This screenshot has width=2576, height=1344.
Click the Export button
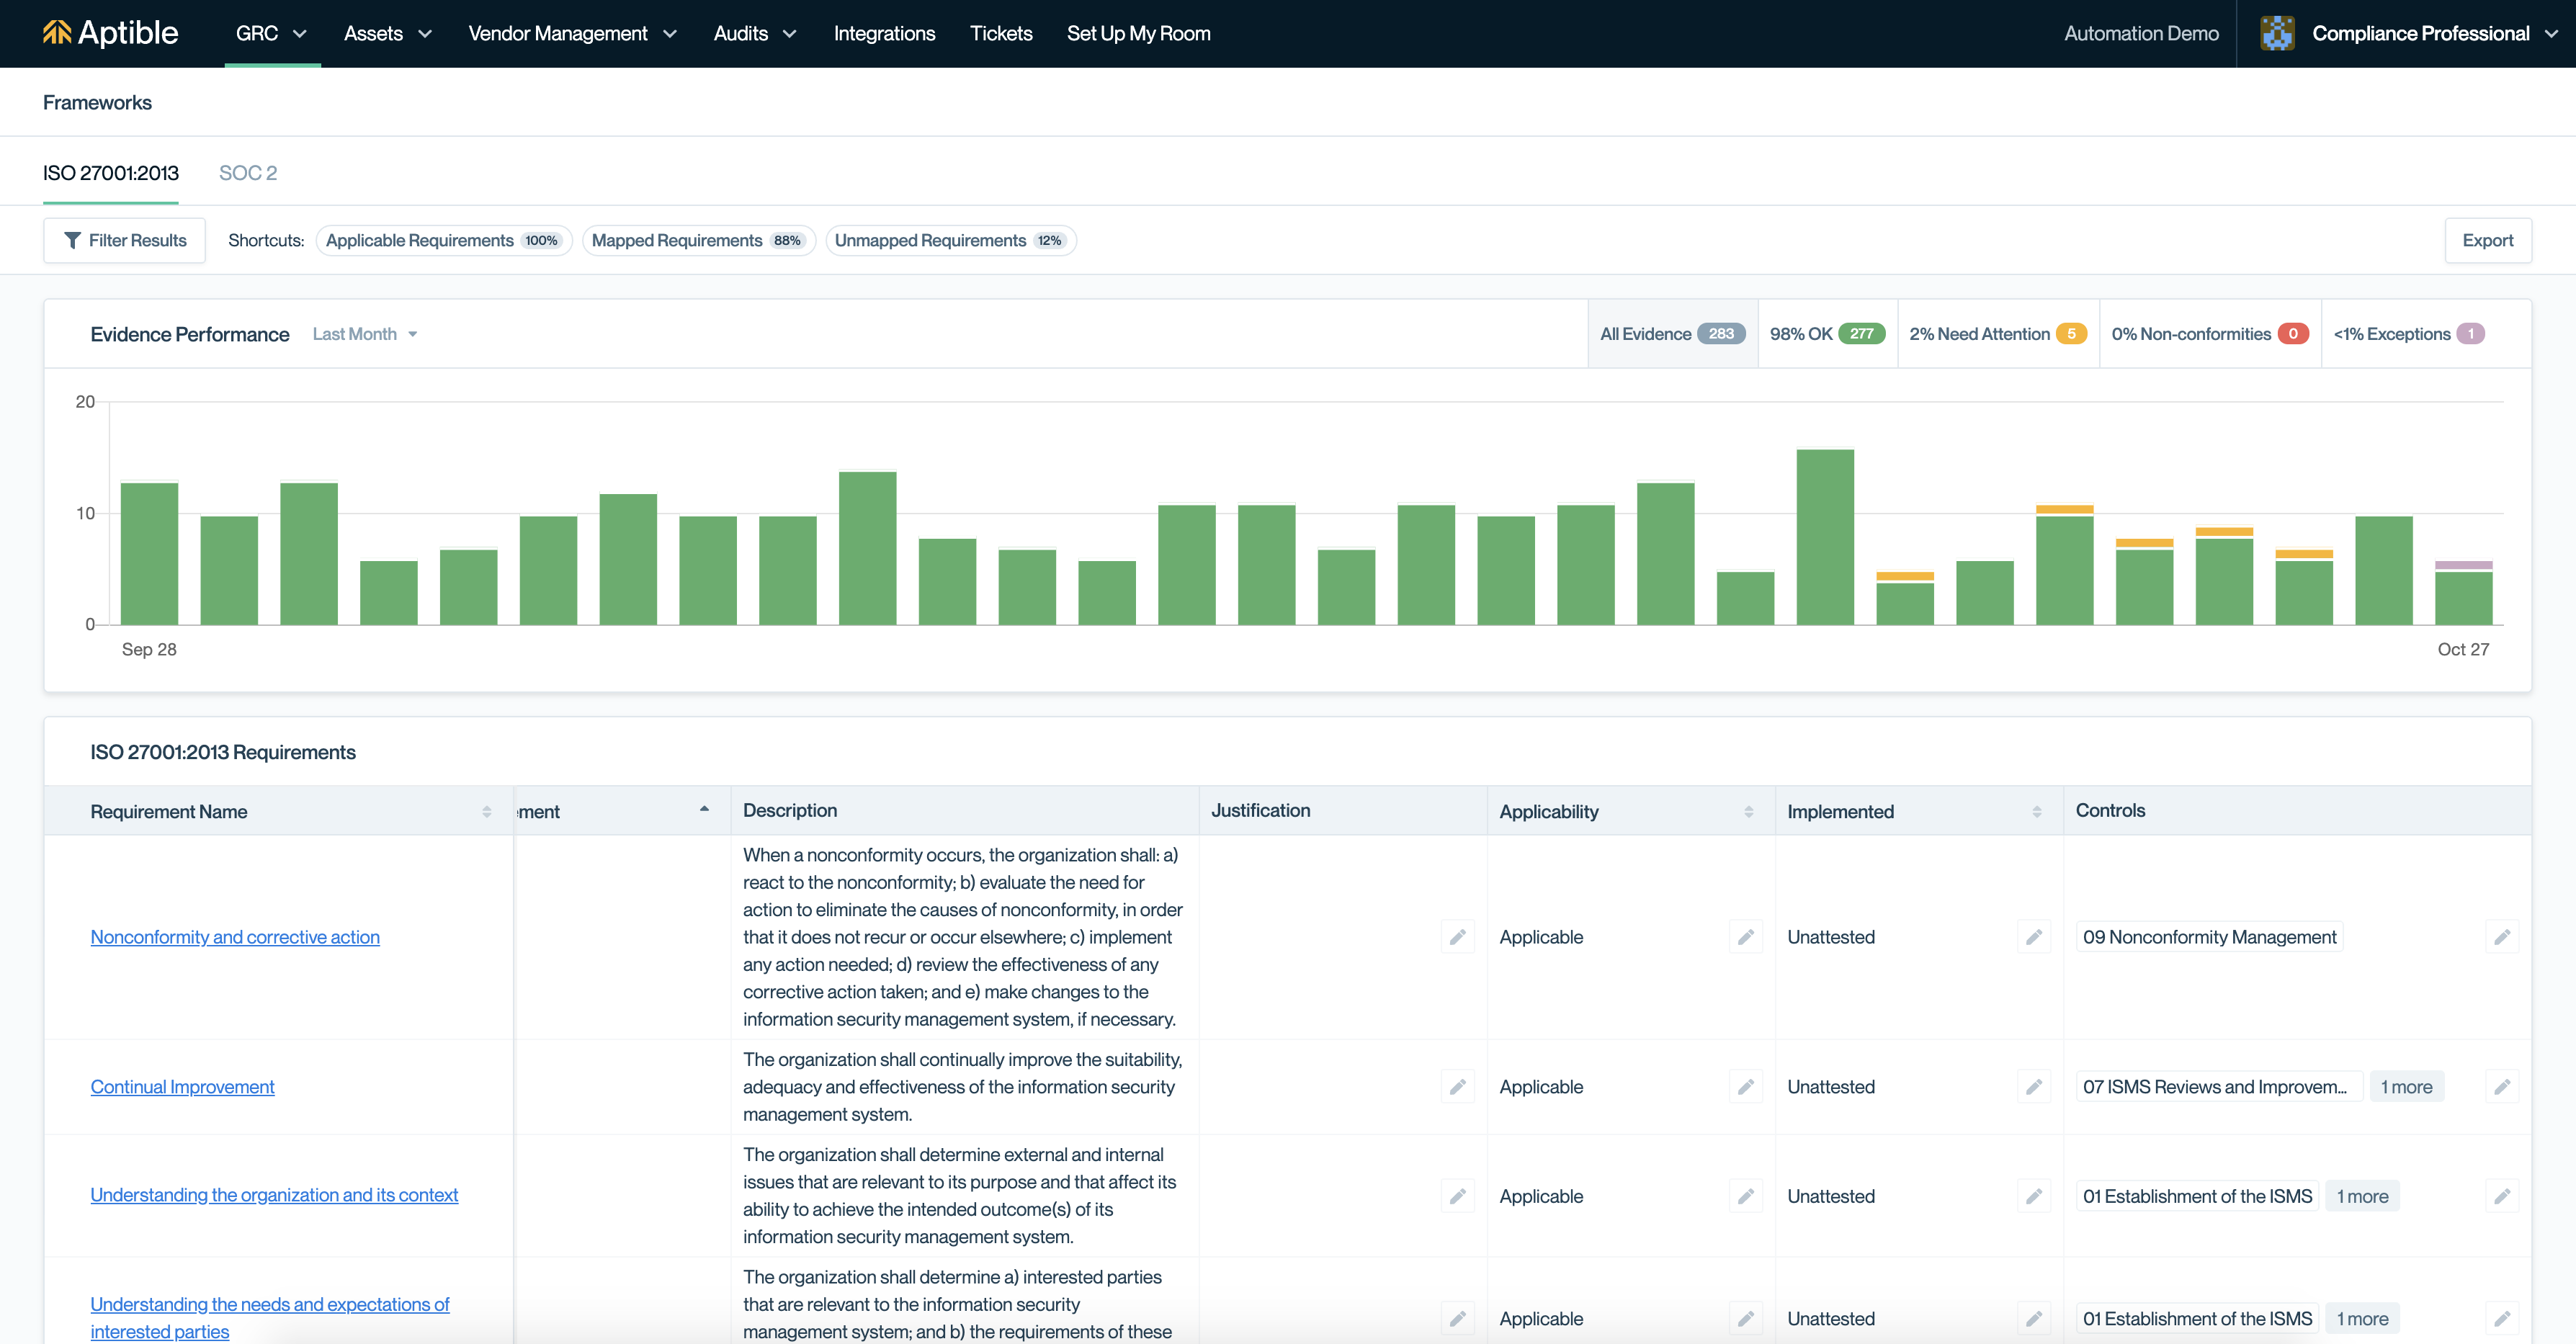(x=2487, y=240)
